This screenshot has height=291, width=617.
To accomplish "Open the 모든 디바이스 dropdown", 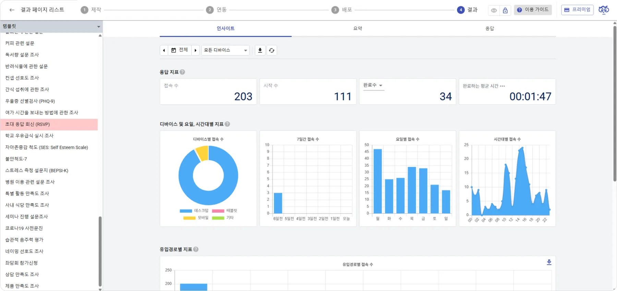I will [226, 50].
